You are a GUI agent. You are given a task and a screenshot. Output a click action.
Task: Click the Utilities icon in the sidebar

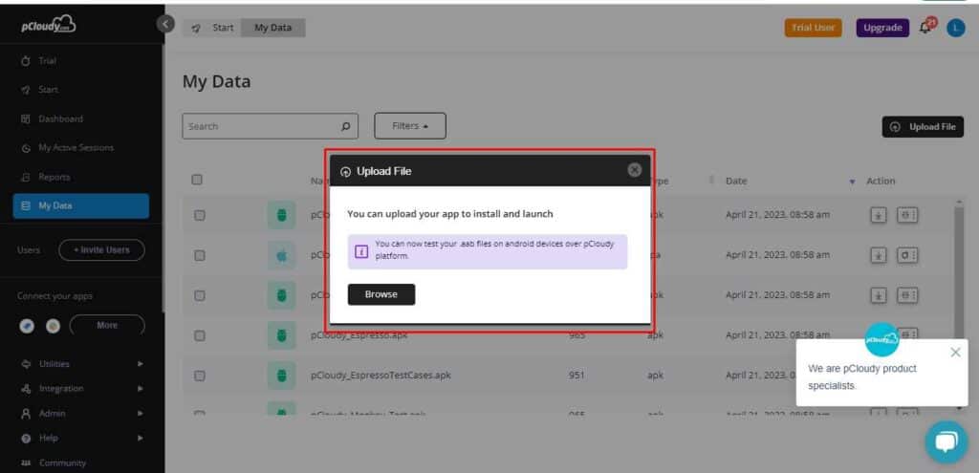coord(26,364)
